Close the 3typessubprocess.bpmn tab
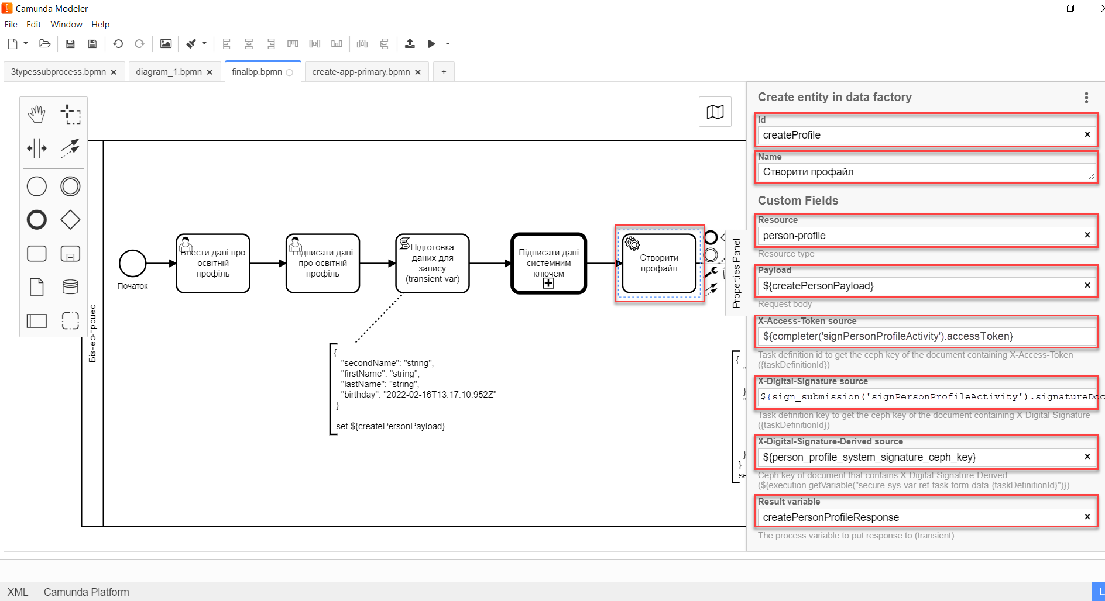The height and width of the screenshot is (601, 1105). click(x=114, y=72)
